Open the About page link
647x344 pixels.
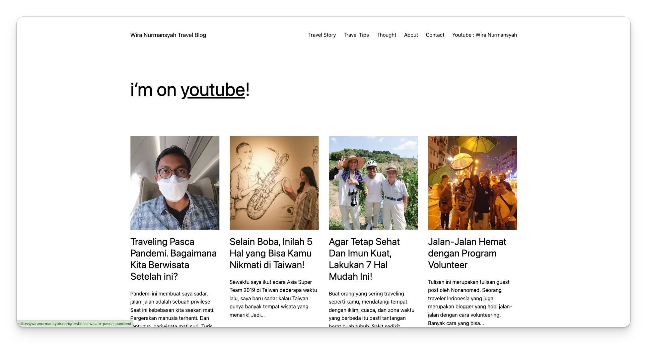[411, 35]
